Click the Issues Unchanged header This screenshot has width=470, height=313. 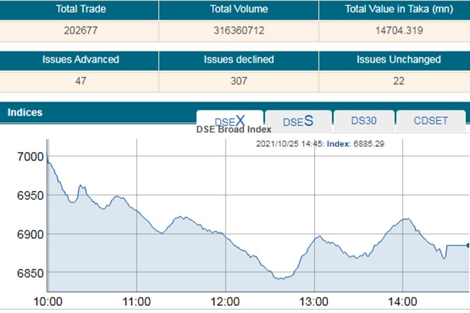398,59
